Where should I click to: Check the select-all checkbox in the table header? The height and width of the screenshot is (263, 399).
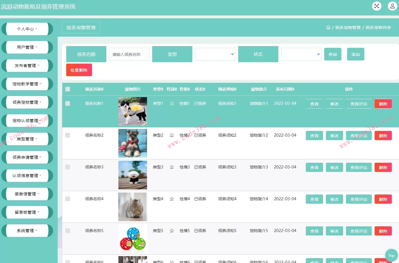(68, 89)
